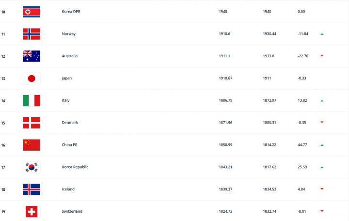The image size is (349, 221).
Task: Open the Korea Republic flag icon
Action: 32,167
